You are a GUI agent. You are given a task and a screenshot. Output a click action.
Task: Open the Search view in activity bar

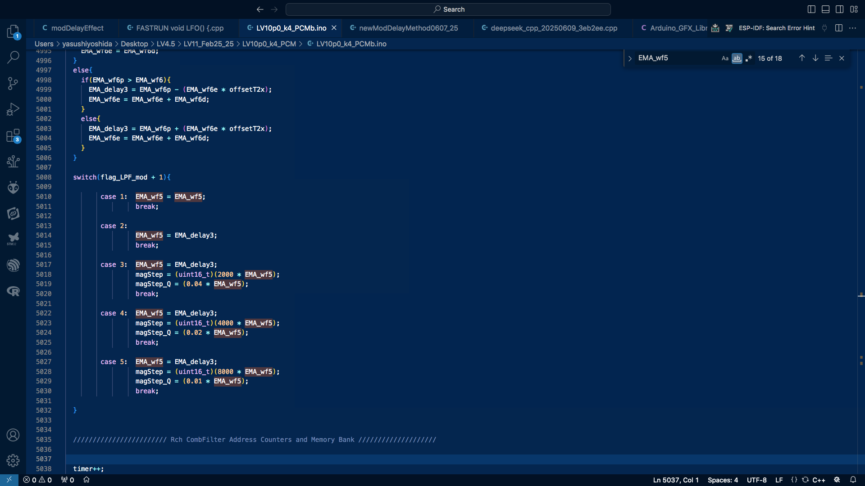tap(13, 57)
